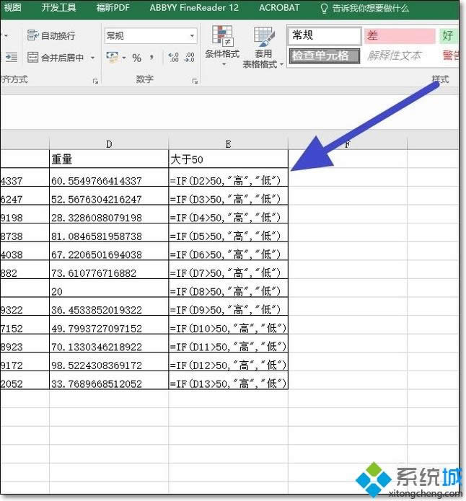Select the =IF(D13>50 formula cell
466x501 pixels.
point(228,380)
